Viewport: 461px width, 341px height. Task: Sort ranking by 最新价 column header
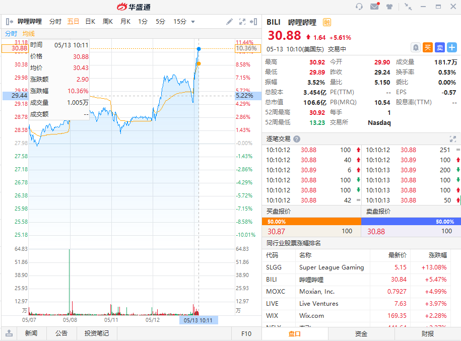coord(398,255)
